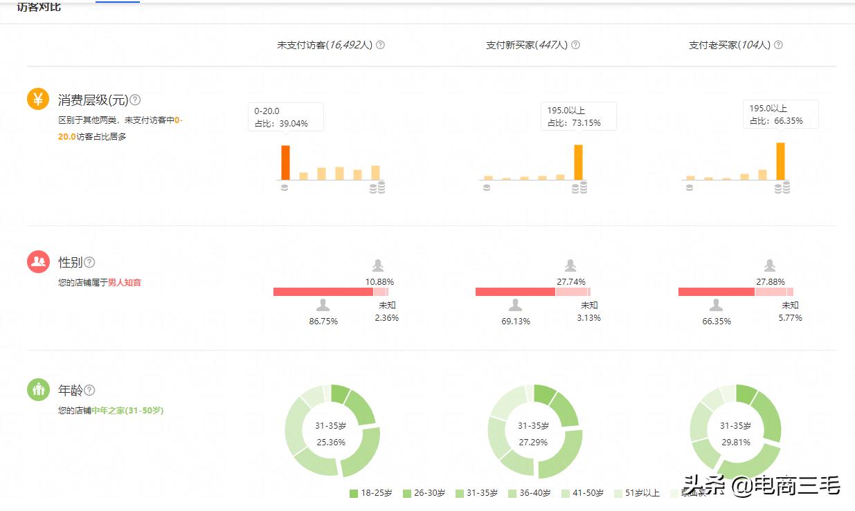Click single coin icon under 未支付访客 chart

click(285, 188)
